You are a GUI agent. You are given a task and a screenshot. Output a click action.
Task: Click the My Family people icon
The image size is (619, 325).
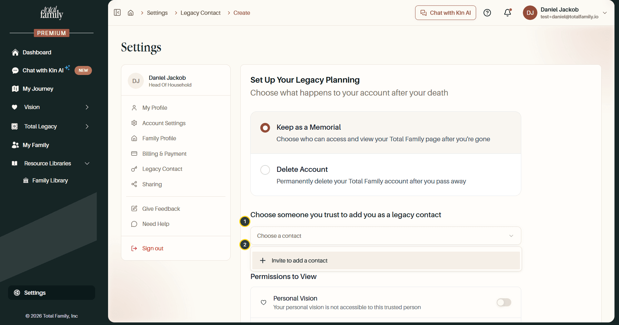[x=15, y=145]
